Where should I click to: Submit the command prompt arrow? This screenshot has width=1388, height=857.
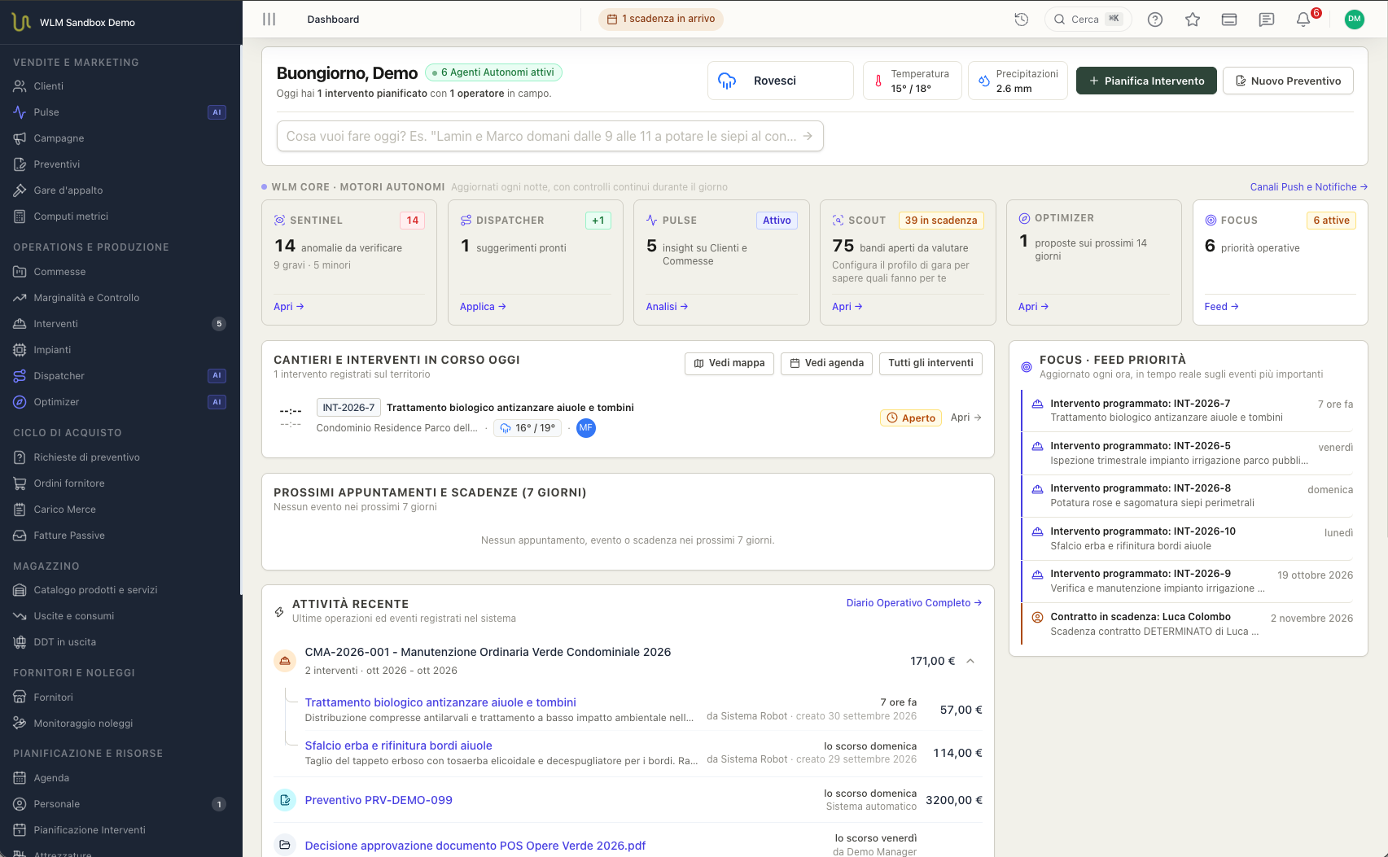click(x=808, y=136)
